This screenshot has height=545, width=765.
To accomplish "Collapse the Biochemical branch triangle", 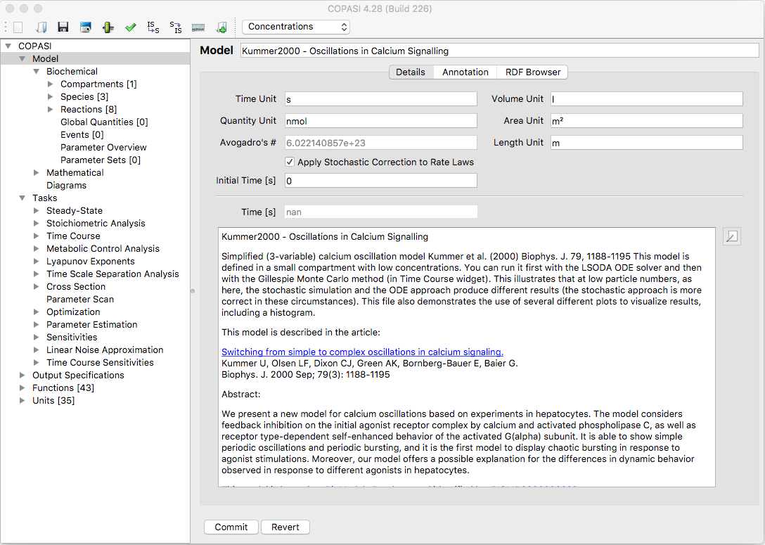I will coord(36,71).
